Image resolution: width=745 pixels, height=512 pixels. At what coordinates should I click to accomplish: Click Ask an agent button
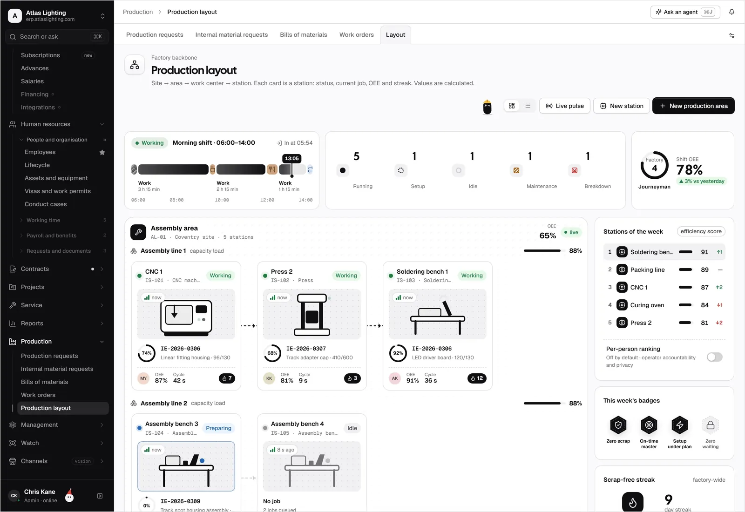click(x=685, y=12)
